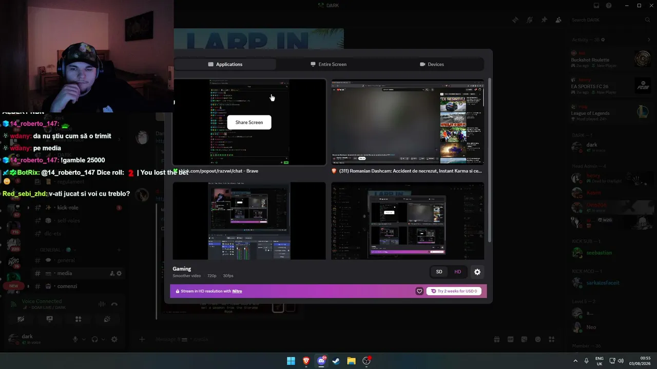Open pinned messages icon
This screenshot has height=369, width=657.
[544, 20]
